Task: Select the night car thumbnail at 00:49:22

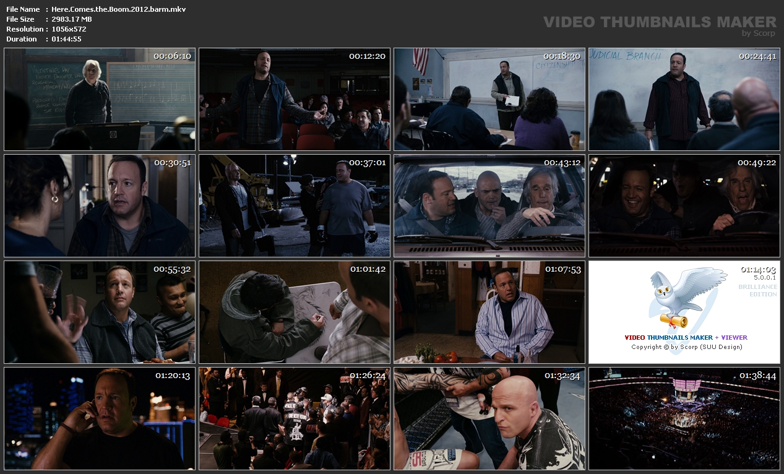Action: [x=684, y=205]
